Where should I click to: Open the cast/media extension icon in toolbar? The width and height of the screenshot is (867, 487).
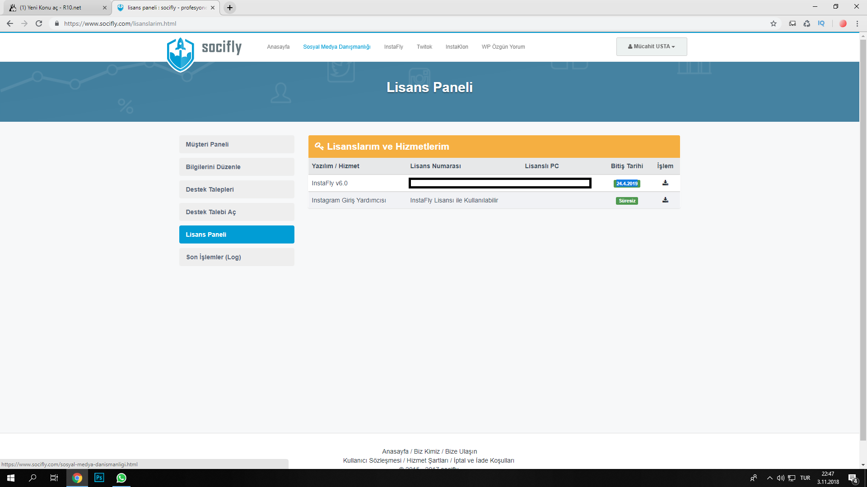click(792, 23)
